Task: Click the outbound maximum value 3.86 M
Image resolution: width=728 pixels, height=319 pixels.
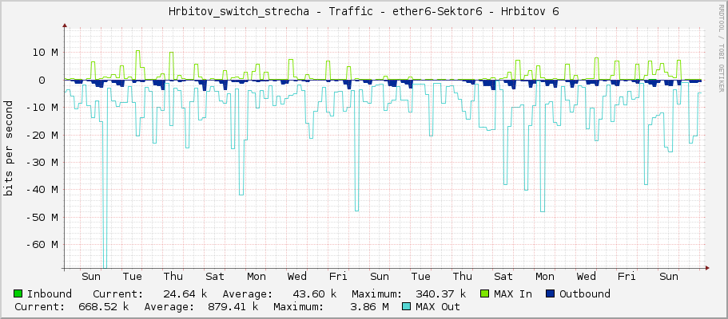Action: coord(370,306)
